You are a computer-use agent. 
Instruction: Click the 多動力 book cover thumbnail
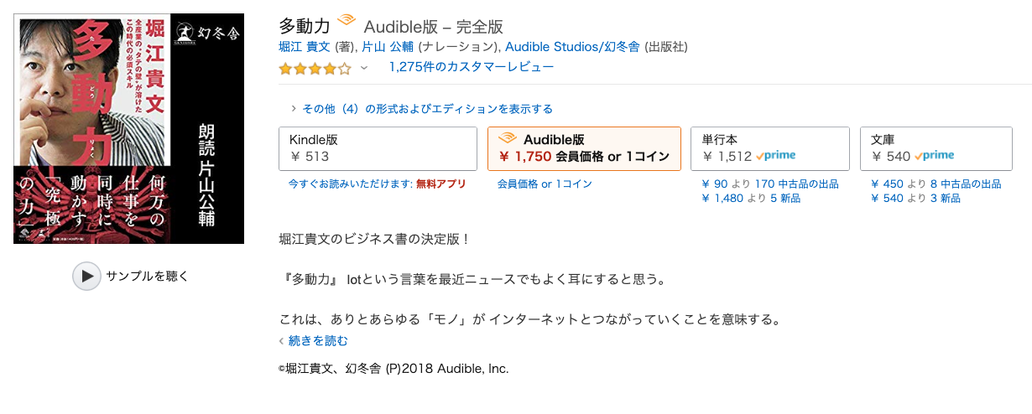coord(129,128)
